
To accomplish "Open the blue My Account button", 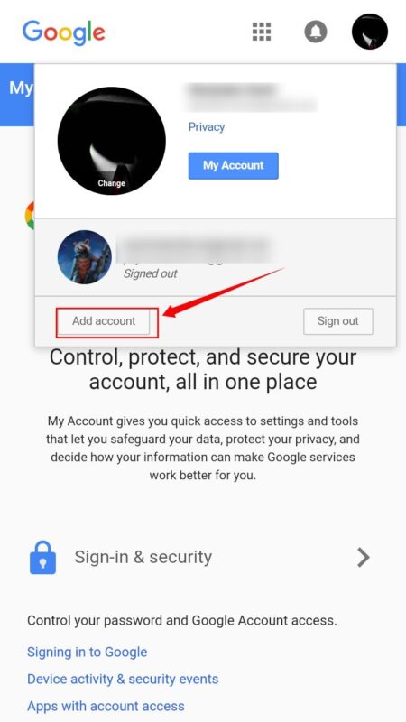I will pyautogui.click(x=234, y=166).
